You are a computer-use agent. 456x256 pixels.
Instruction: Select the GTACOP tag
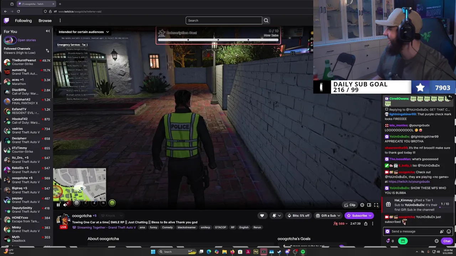(x=221, y=228)
